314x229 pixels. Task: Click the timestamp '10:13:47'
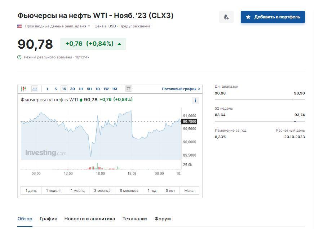pos(82,57)
